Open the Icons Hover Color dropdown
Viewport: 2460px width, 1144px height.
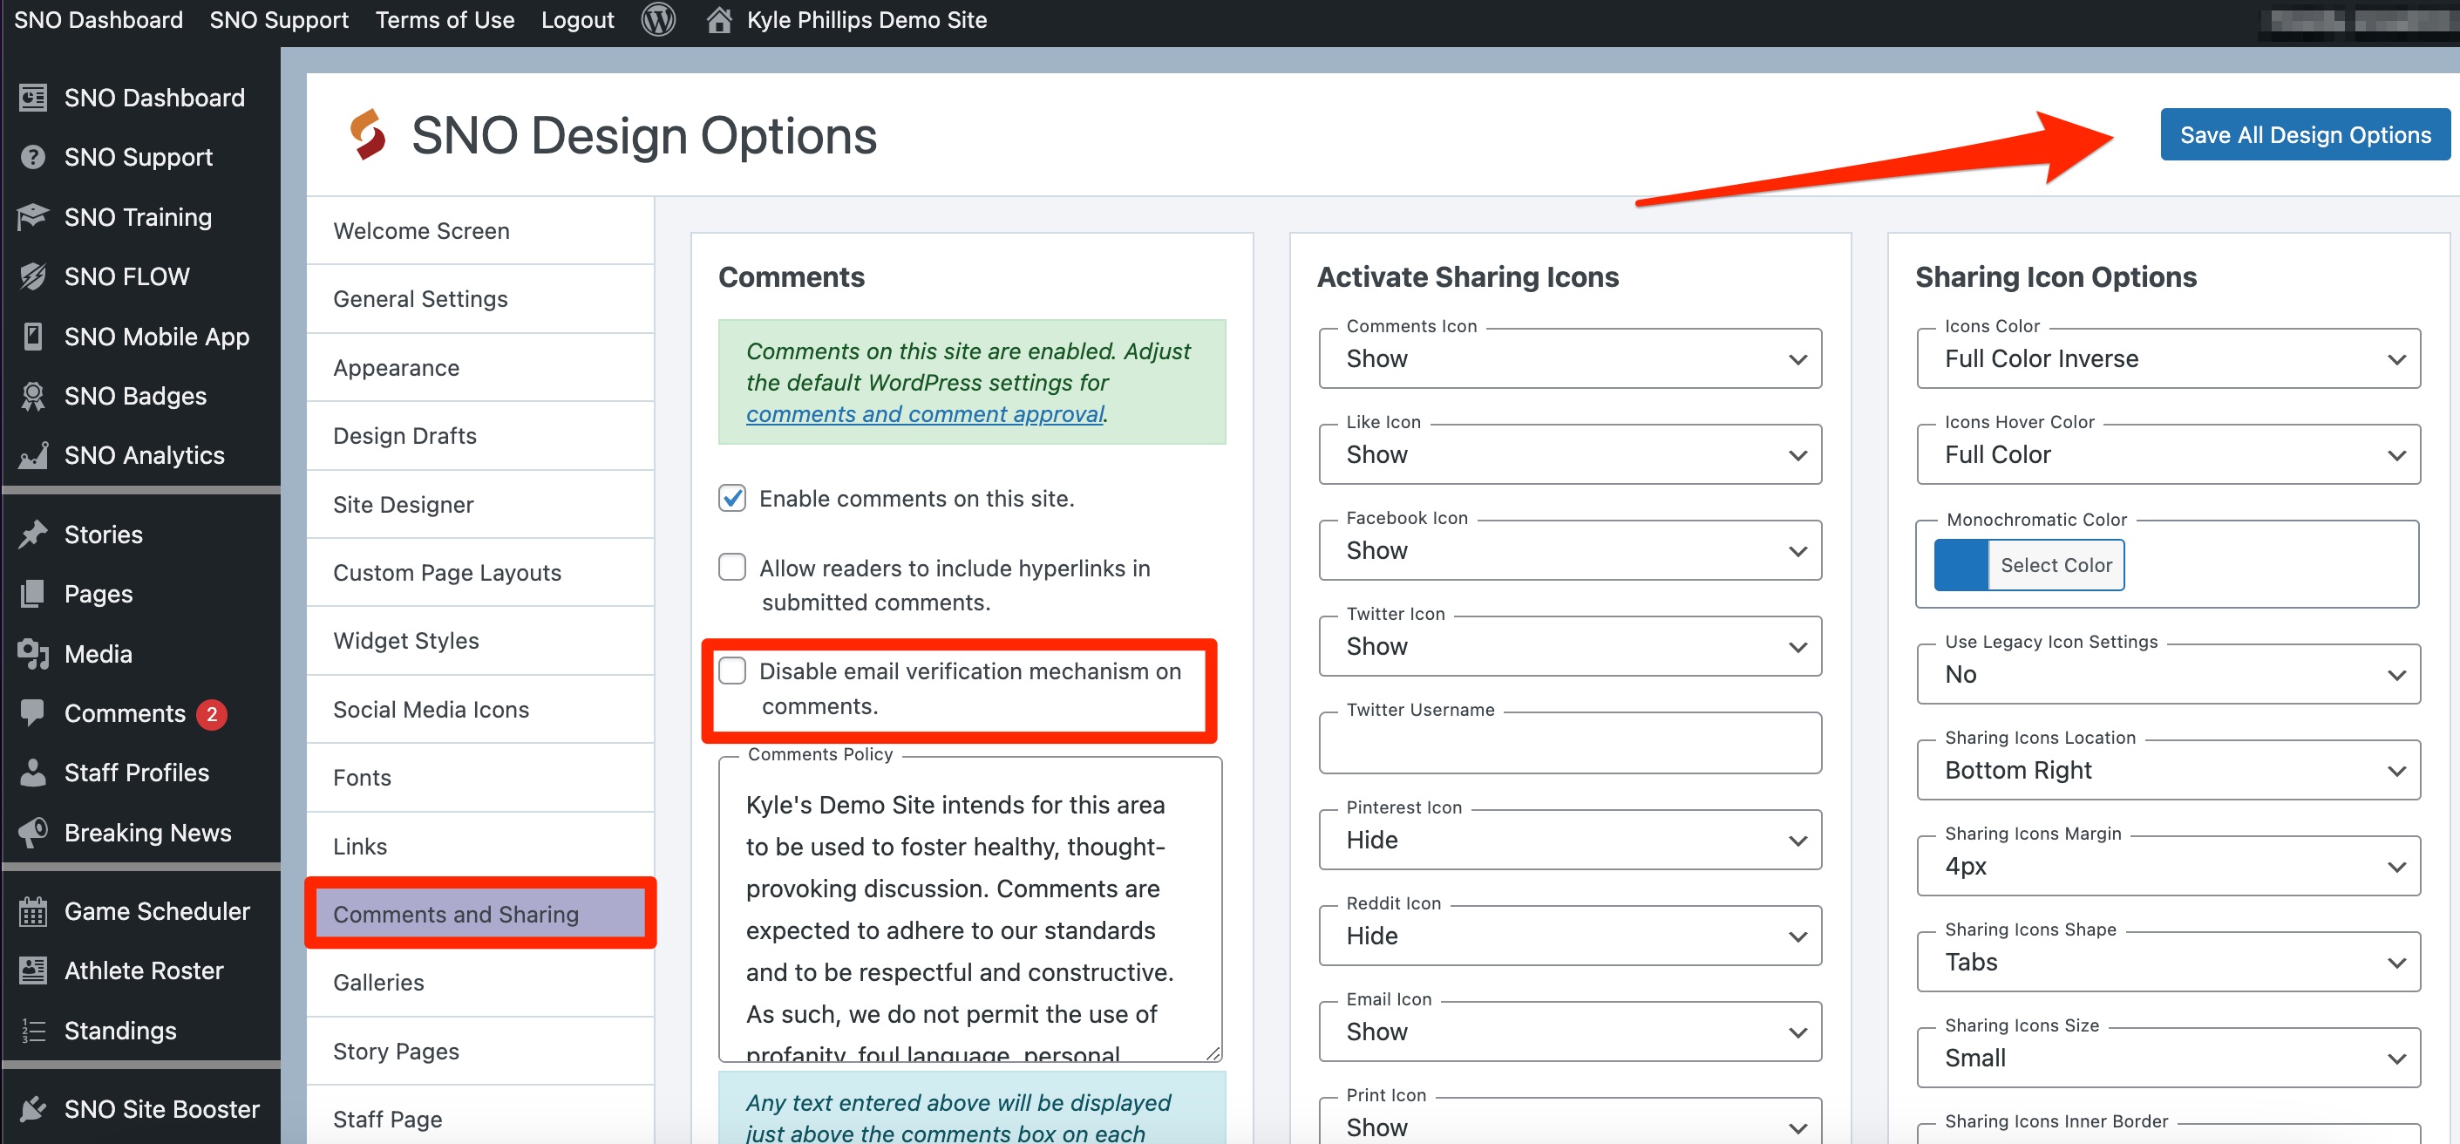[2168, 454]
